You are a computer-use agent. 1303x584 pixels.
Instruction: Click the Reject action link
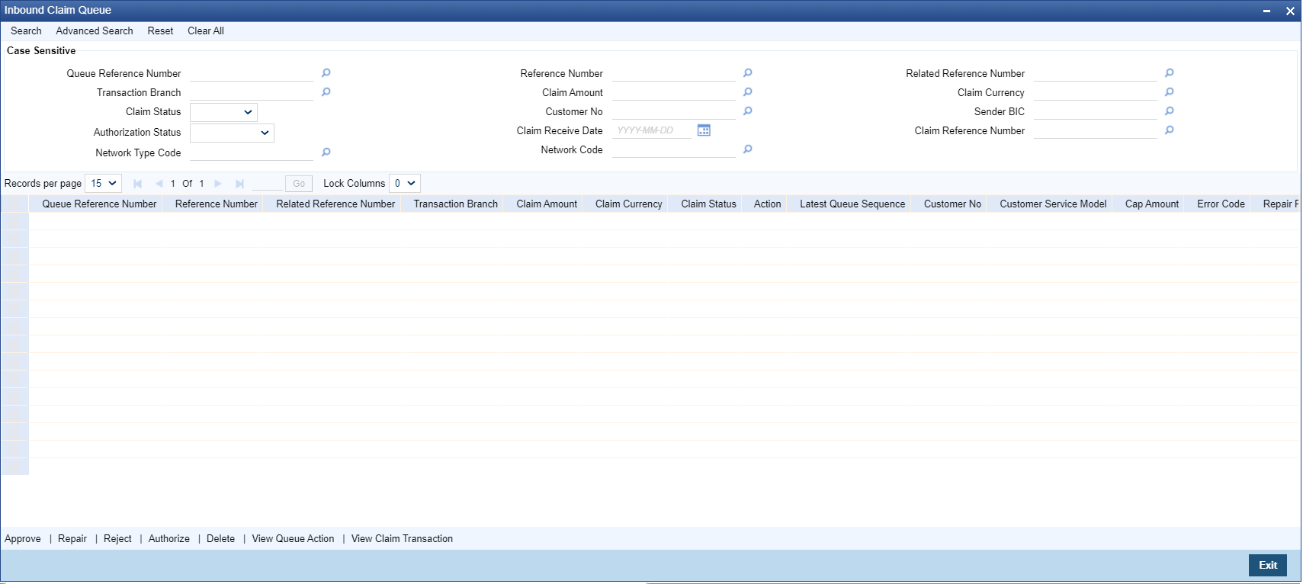click(x=117, y=539)
